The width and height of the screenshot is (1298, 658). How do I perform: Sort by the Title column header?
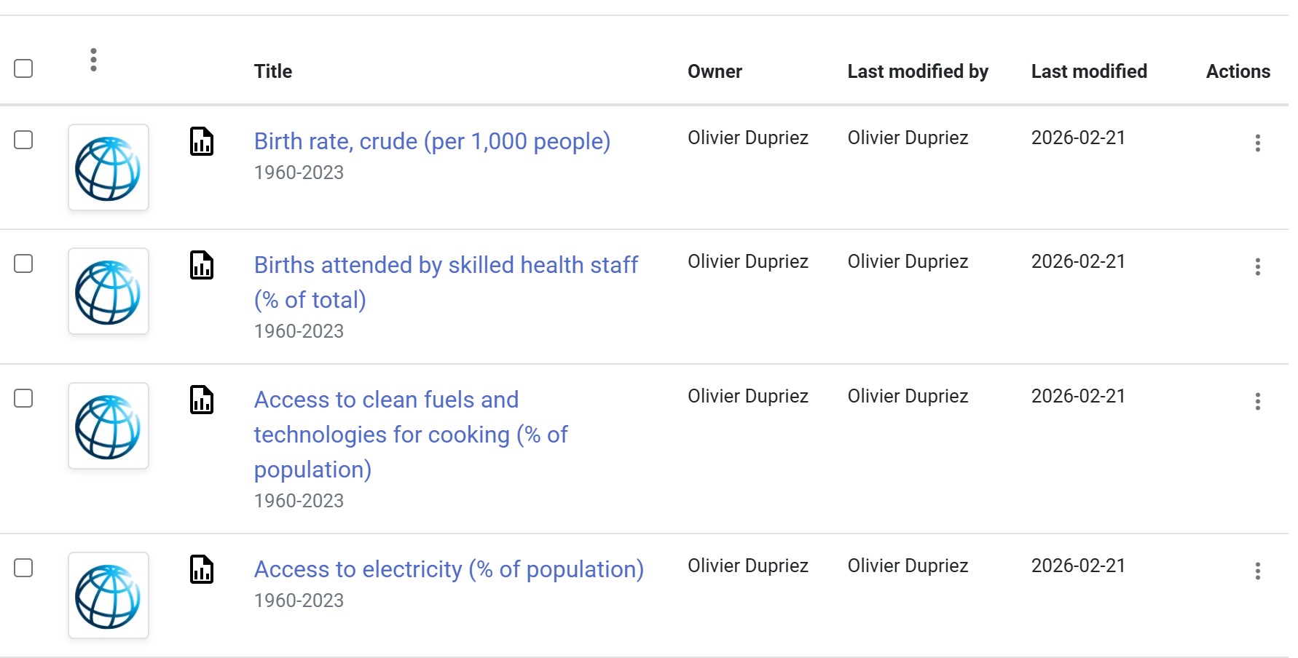[273, 71]
